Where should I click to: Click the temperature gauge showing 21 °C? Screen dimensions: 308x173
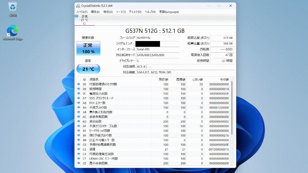pyautogui.click(x=88, y=68)
